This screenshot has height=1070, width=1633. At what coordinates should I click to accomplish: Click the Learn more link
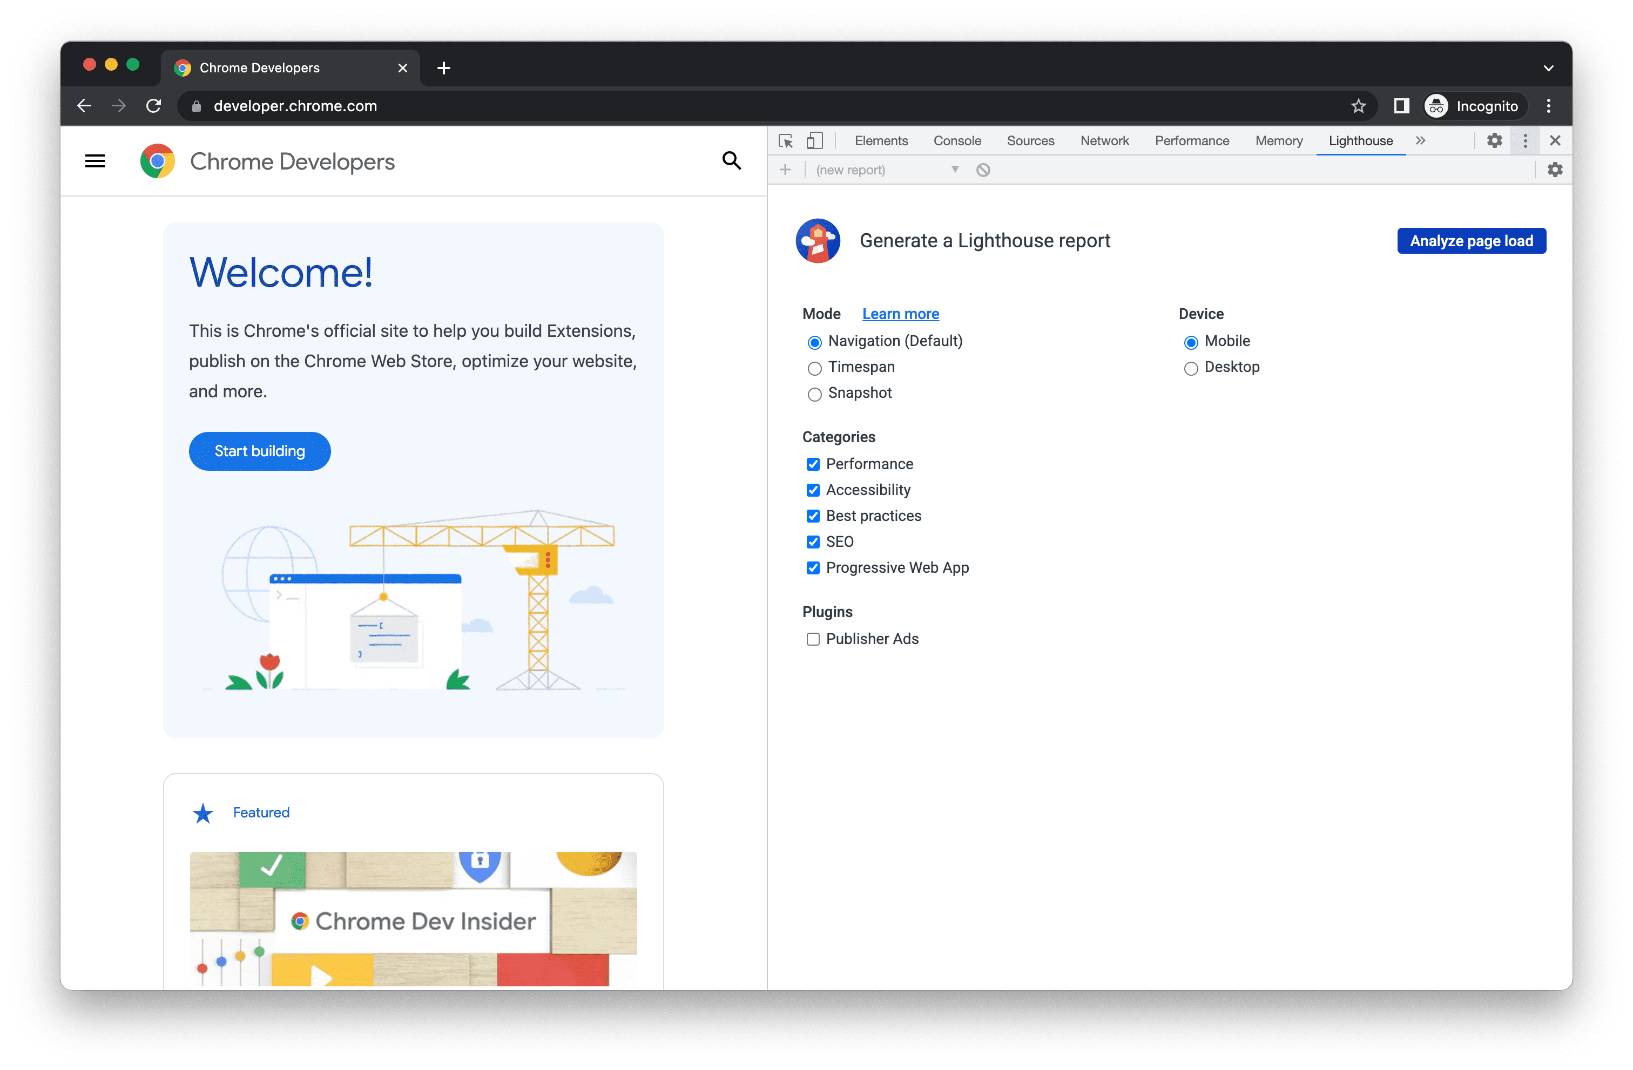[x=901, y=314]
